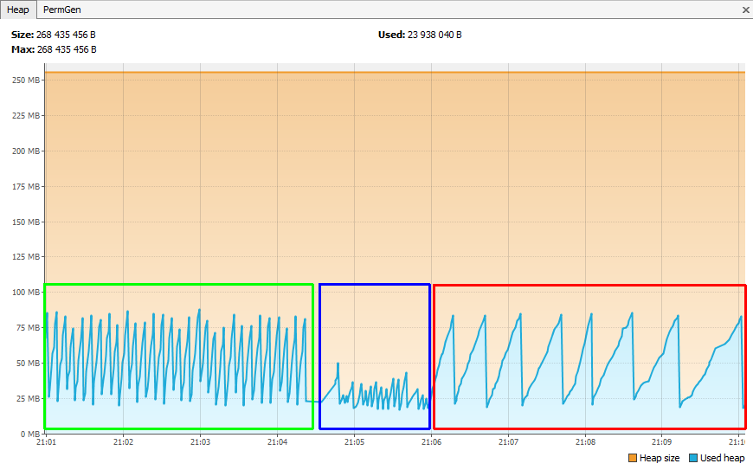Click the orange Heap size legend swatch
The height and width of the screenshot is (470, 753).
632,458
